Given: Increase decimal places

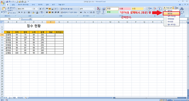Looking at the screenshot, I should tap(91, 12).
